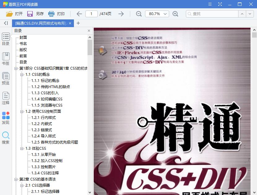Go to next page with right arrow
This screenshot has width=257, height=195.
pyautogui.click(x=121, y=14)
